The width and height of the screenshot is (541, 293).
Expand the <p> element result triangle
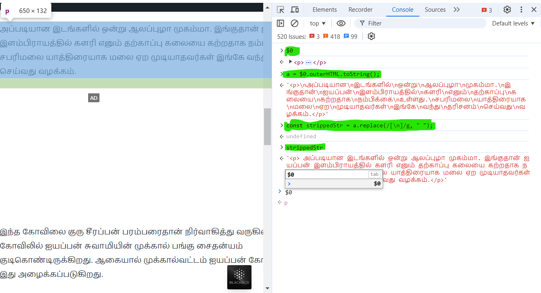coord(290,62)
